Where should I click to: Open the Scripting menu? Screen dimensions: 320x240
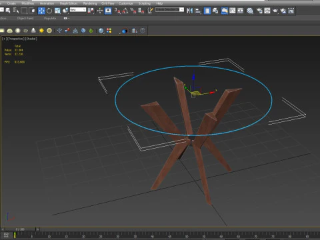tap(145, 3)
